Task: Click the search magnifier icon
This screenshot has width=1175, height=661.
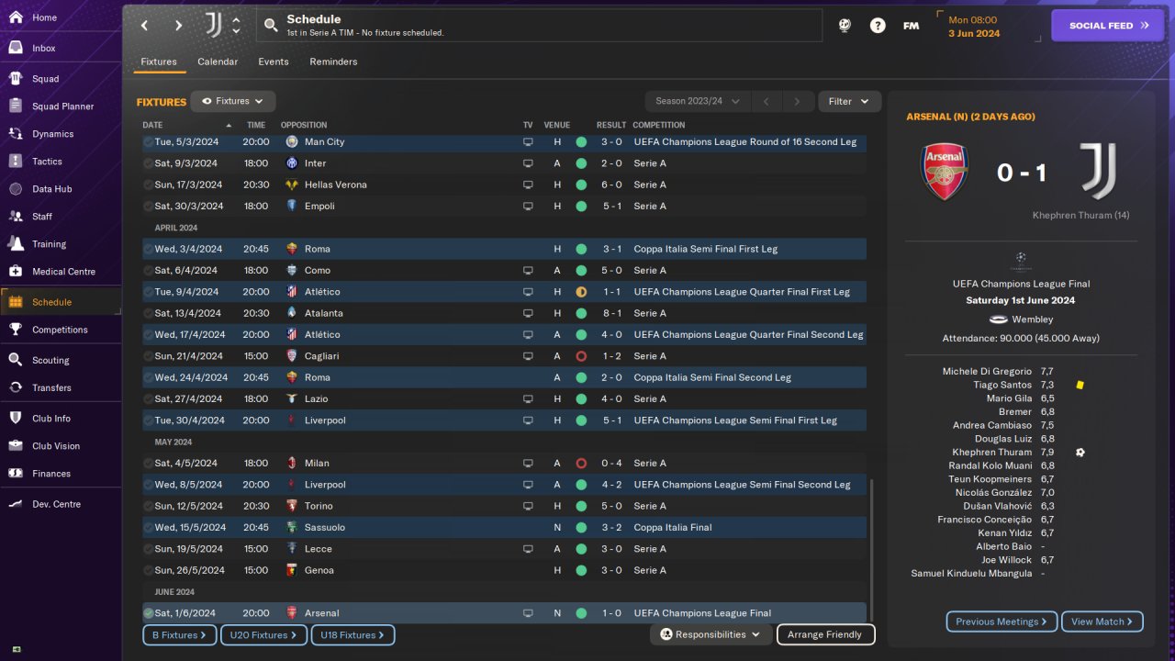Action: tap(271, 26)
